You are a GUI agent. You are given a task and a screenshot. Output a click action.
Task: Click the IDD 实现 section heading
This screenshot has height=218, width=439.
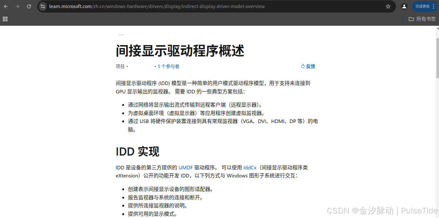pyautogui.click(x=138, y=151)
